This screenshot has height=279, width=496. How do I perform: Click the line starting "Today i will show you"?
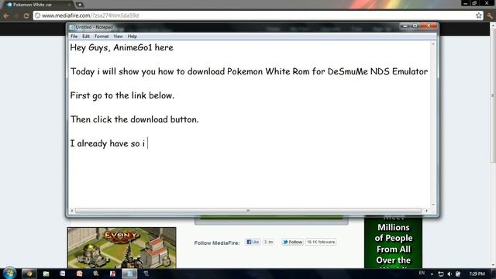(249, 72)
